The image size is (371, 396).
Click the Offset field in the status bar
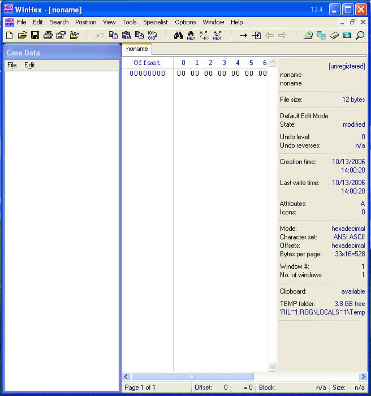click(211, 388)
